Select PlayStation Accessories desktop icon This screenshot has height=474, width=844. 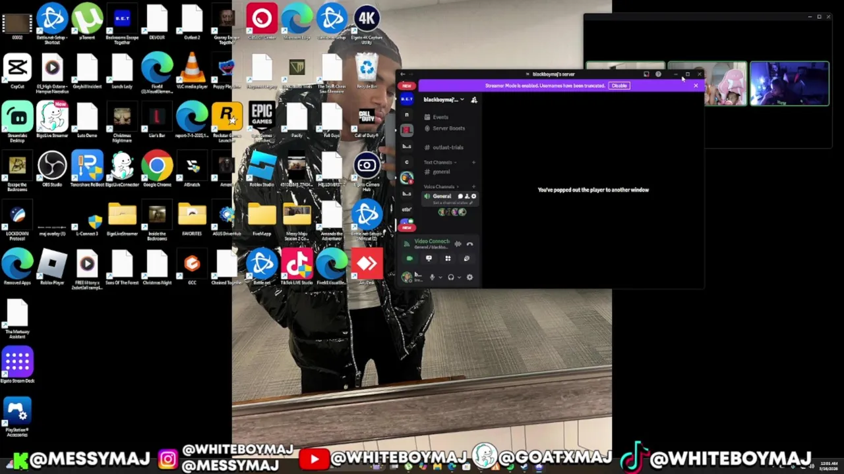click(17, 417)
